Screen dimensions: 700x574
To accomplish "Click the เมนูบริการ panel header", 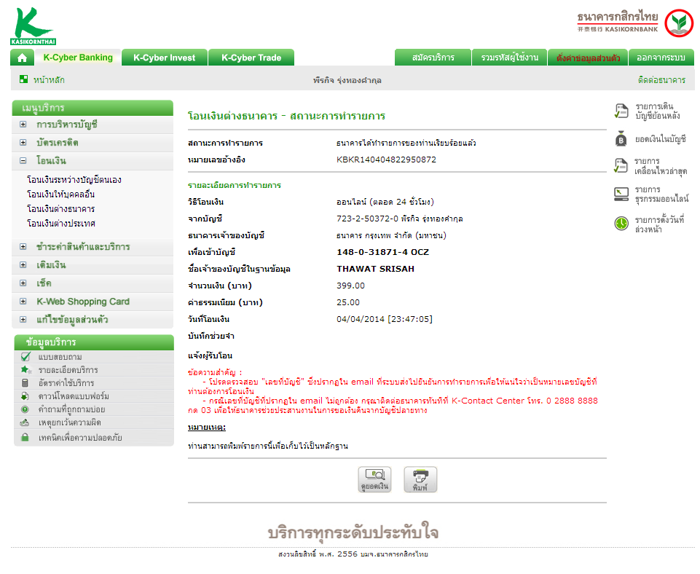I will (93, 108).
